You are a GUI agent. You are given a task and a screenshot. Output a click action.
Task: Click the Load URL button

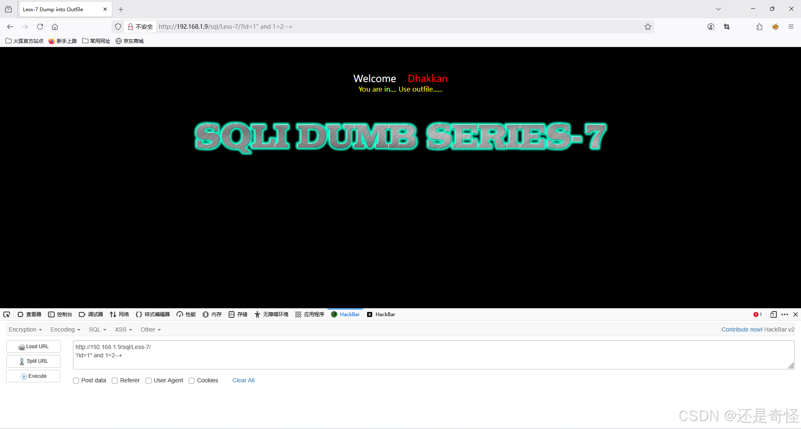coord(33,347)
